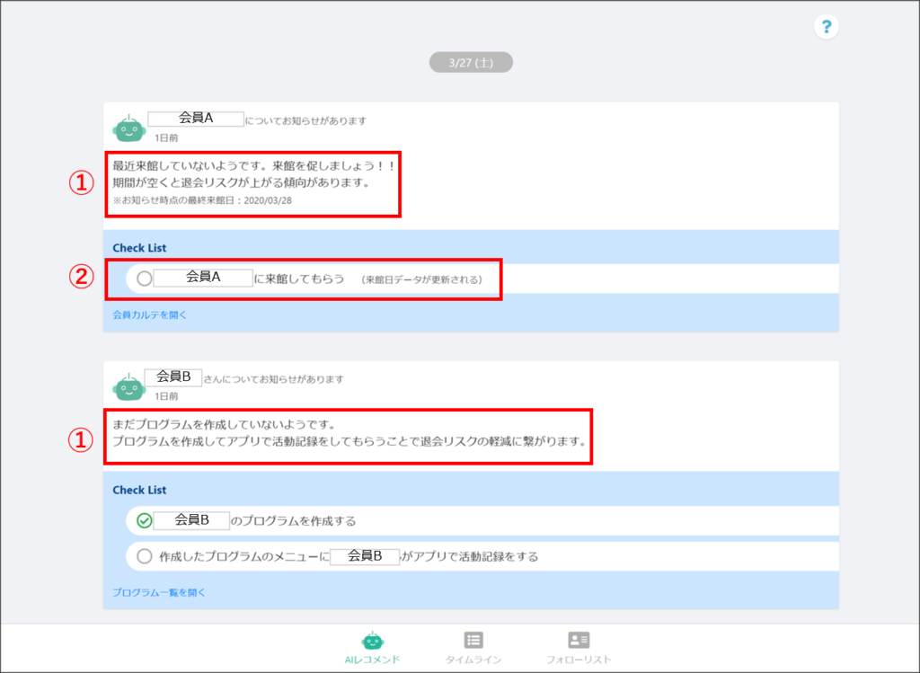Open the 会員カルテを開く link
The image size is (920, 673).
(x=150, y=314)
